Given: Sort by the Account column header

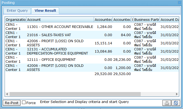Looking at the screenshot, I should (x=60, y=19).
